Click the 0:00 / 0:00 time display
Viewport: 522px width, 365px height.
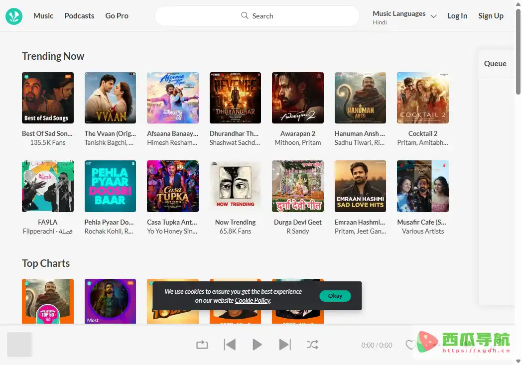coord(377,346)
